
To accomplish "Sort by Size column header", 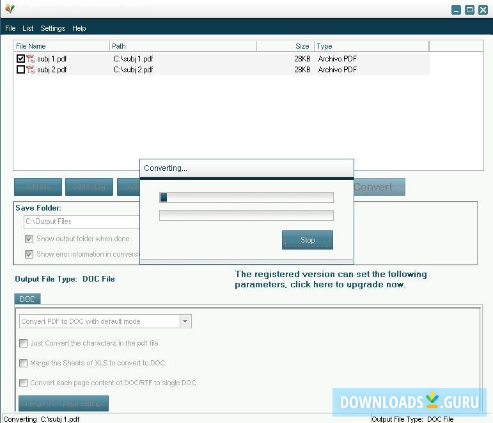I will (x=285, y=46).
